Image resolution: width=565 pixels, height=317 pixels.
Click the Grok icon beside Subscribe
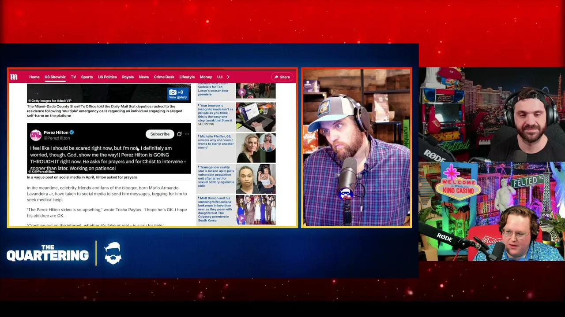click(179, 134)
